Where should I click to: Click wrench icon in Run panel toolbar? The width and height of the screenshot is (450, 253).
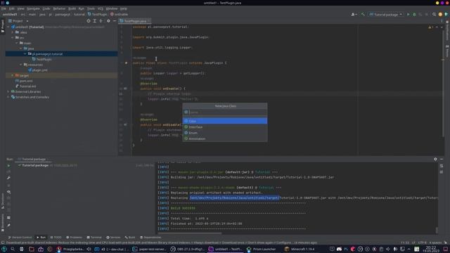point(8,178)
